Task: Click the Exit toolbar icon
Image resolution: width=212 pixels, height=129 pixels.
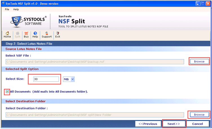Action: pos(58,35)
